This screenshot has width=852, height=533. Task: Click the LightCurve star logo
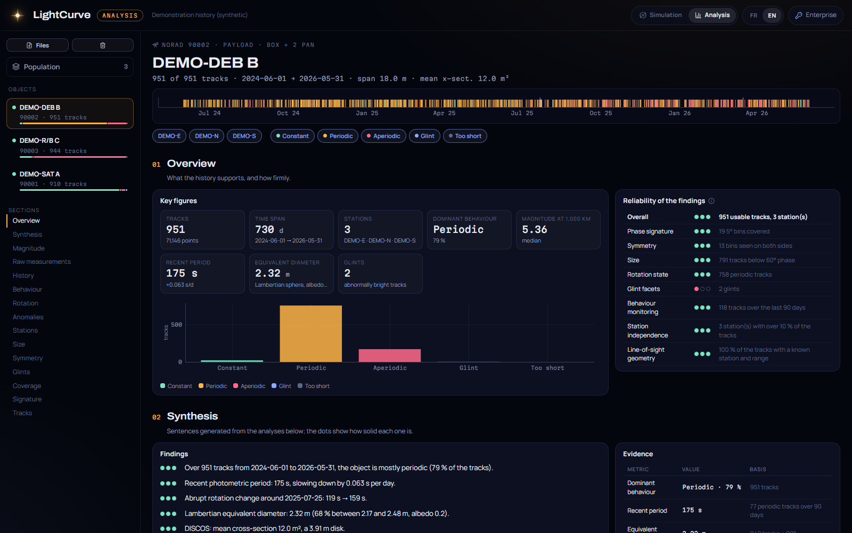coord(18,15)
